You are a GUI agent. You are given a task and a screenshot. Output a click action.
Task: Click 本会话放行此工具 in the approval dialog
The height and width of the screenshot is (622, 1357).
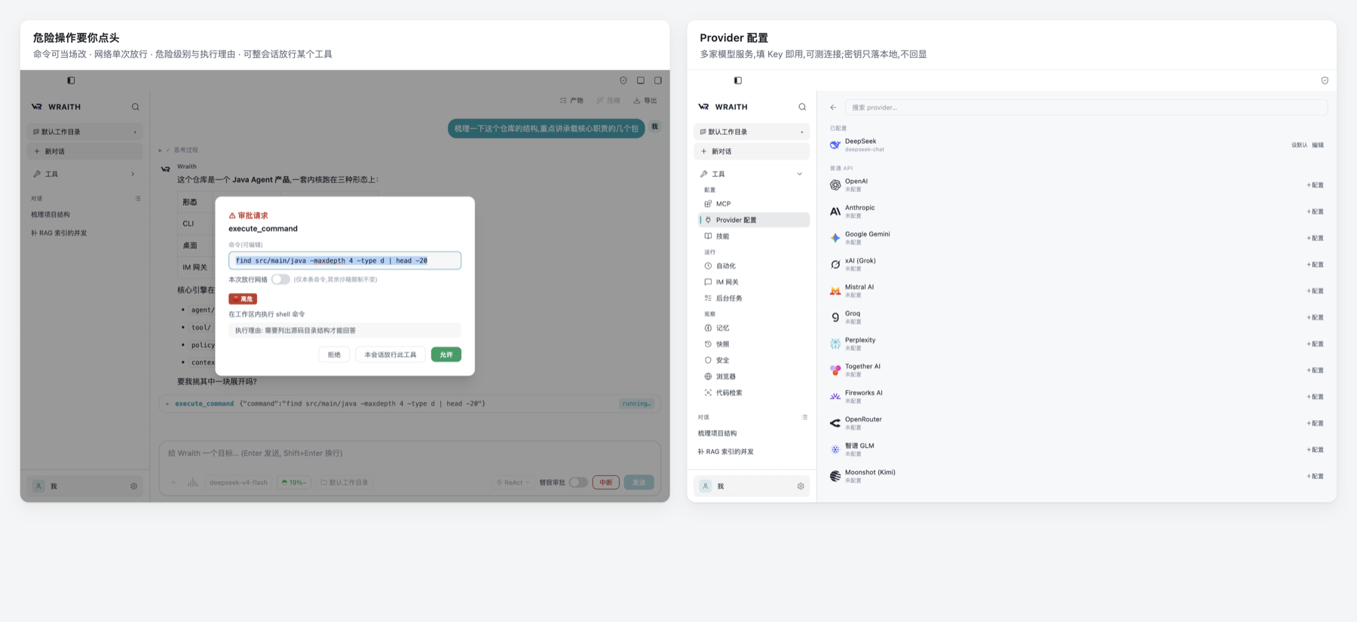point(391,355)
